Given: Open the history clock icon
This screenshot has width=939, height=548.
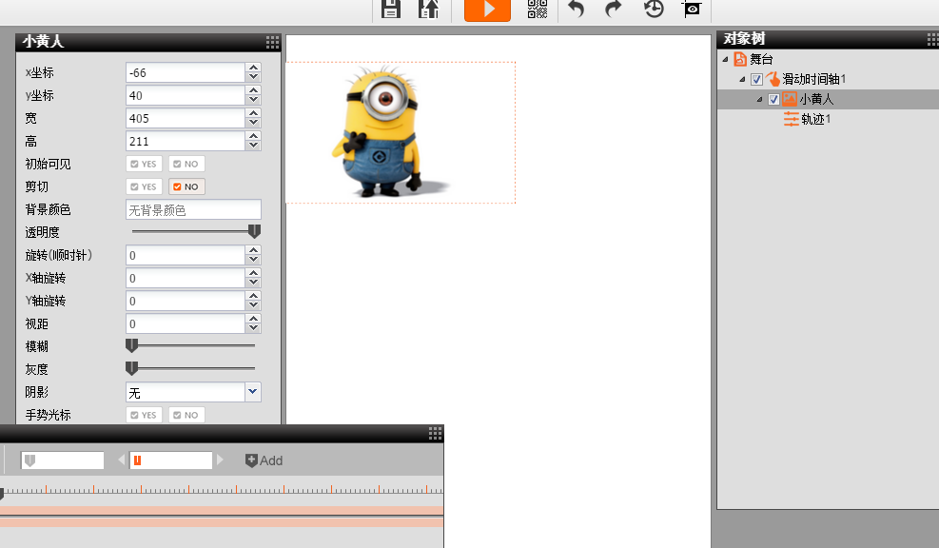Looking at the screenshot, I should click(x=654, y=9).
